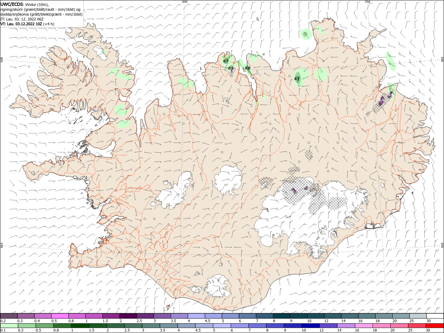The image size is (444, 333).
Task: Pick the lower-row green swatch at 2
Action: [115, 326]
